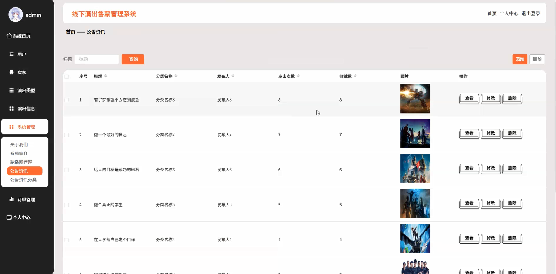The width and height of the screenshot is (556, 274).
Task: Click 修改 for row 4 发布人5
Action: [x=491, y=203]
